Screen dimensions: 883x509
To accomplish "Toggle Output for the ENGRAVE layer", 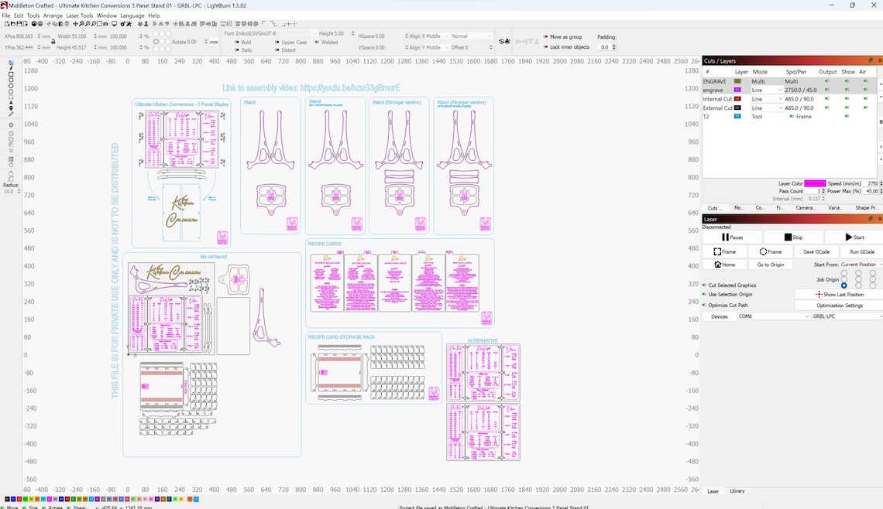I will [826, 81].
